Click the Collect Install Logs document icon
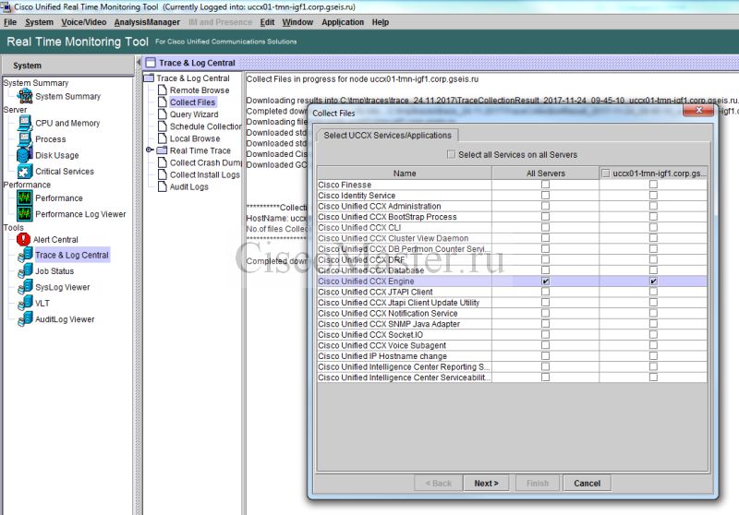Screen dimensions: 739x515 point(163,174)
